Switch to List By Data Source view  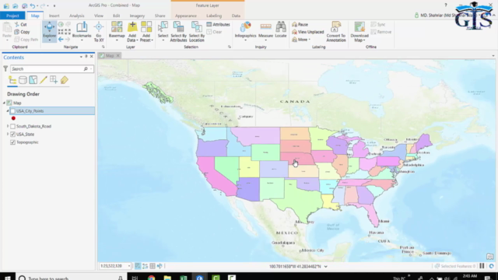(23, 80)
